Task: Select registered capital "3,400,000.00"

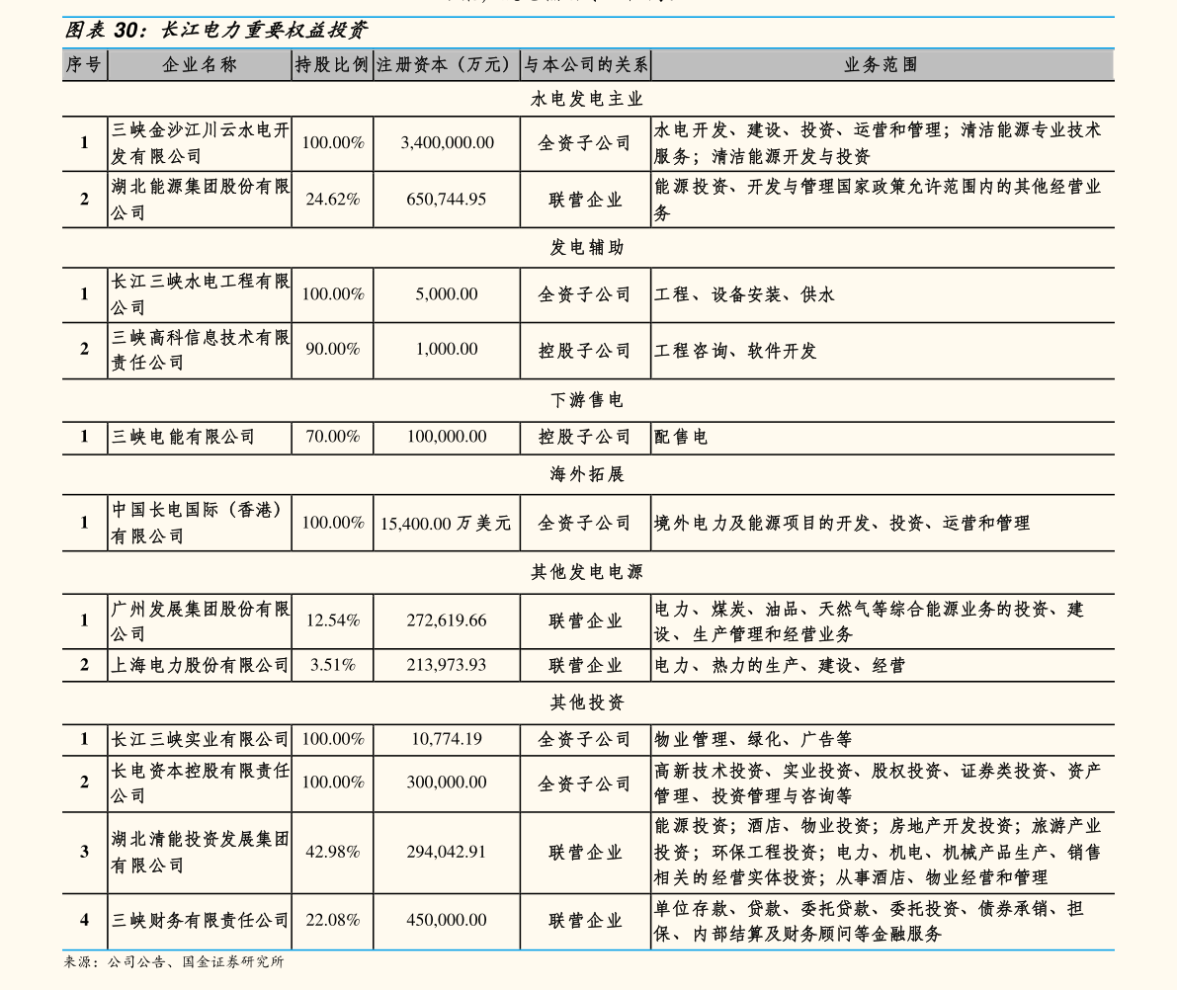Action: (447, 142)
